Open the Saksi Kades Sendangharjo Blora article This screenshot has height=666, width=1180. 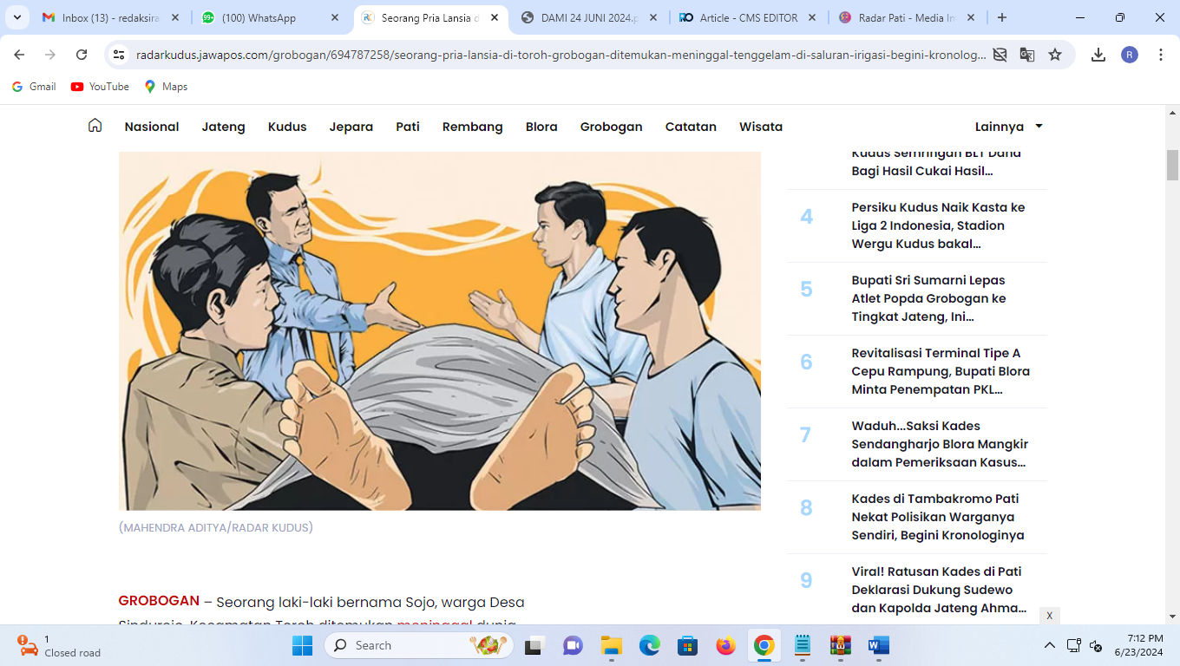[x=940, y=444]
